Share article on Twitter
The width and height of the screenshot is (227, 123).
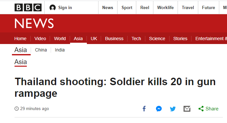tap(173, 109)
